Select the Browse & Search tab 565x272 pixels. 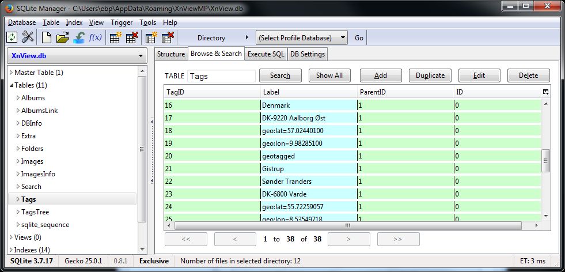[x=216, y=54]
